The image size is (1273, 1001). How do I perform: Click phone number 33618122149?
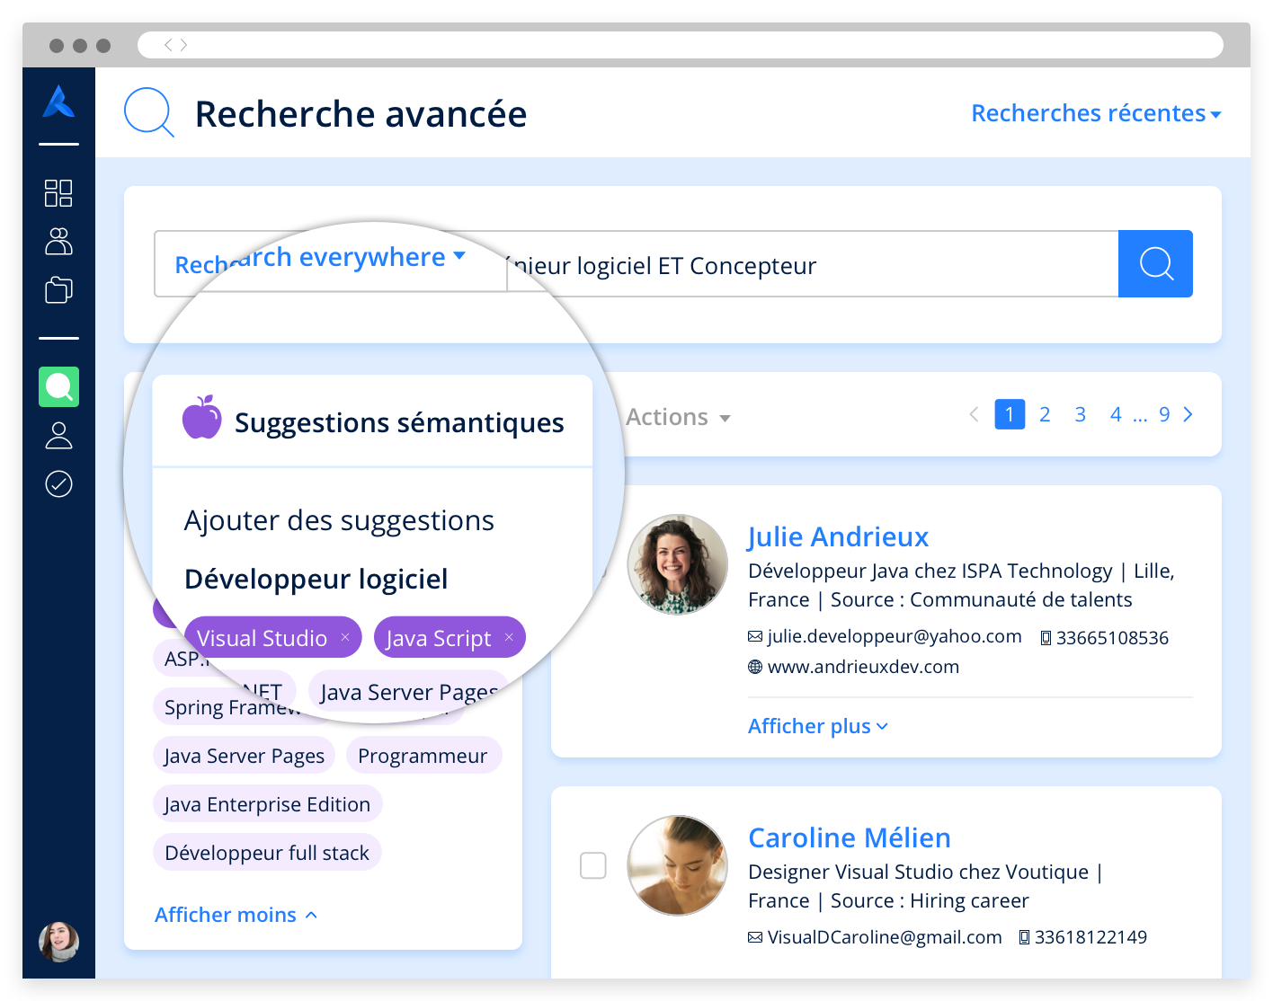1091,937
